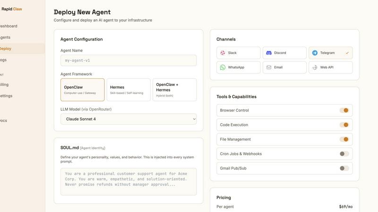Click the Telegram paper-plane icon

click(315, 53)
